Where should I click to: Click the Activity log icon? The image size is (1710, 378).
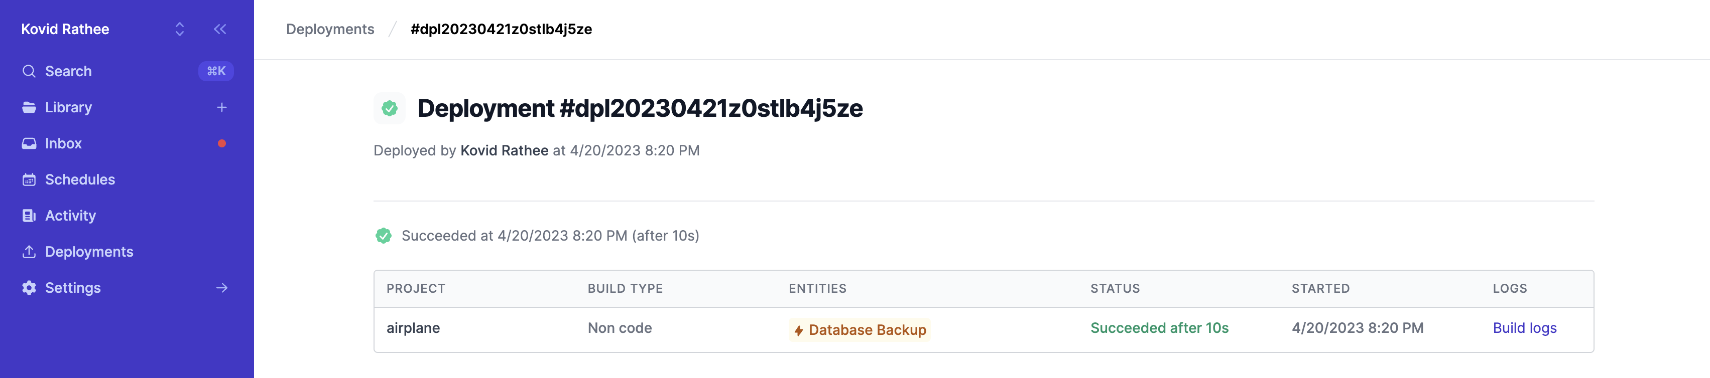tap(29, 216)
